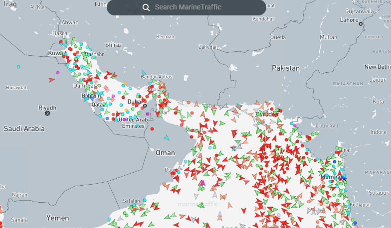The width and height of the screenshot is (391, 228).
Task: Focus the Search MarineTraffic input field
Action: (x=199, y=7)
